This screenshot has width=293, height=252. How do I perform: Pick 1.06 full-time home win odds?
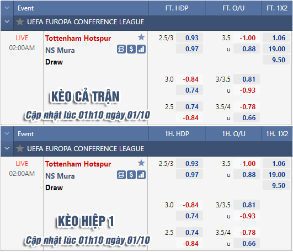pos(276,38)
